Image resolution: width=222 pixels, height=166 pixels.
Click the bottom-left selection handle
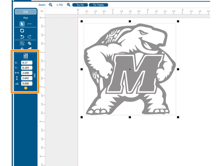82,117
